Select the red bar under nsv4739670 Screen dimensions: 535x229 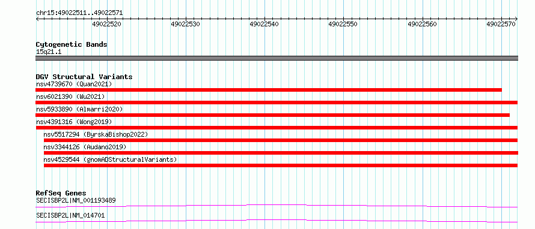point(269,90)
